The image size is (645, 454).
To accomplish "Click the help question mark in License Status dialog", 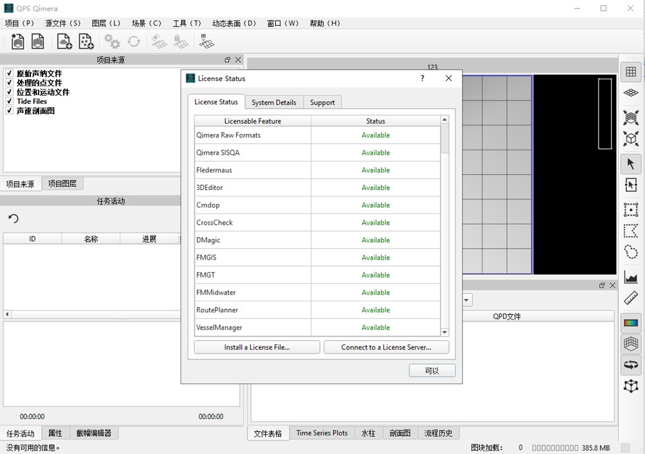I will (x=422, y=78).
